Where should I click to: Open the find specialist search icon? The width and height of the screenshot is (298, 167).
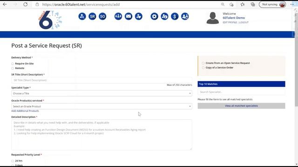[x=82, y=17]
